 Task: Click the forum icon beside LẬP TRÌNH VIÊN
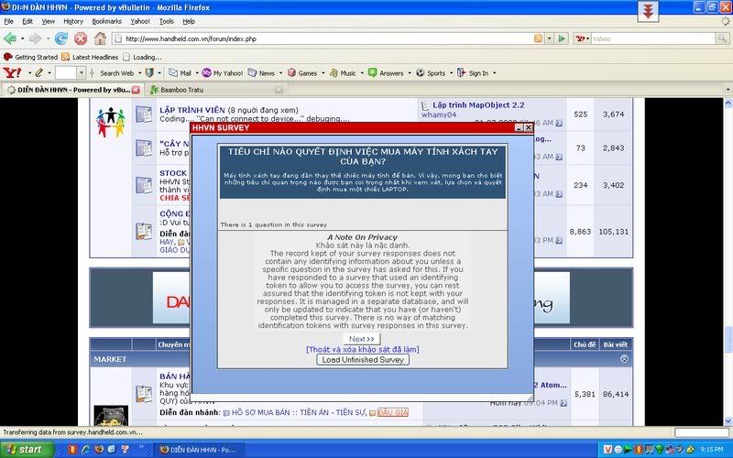[x=144, y=114]
